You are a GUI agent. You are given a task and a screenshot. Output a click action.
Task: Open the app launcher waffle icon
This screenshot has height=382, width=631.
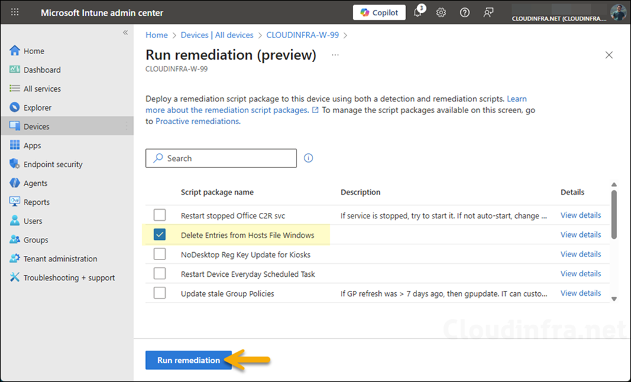15,12
